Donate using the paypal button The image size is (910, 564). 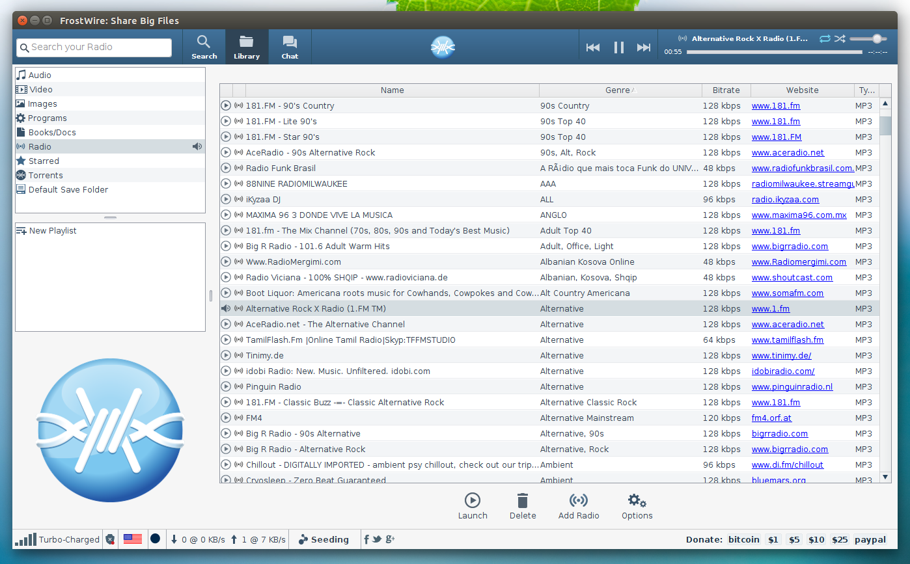870,539
